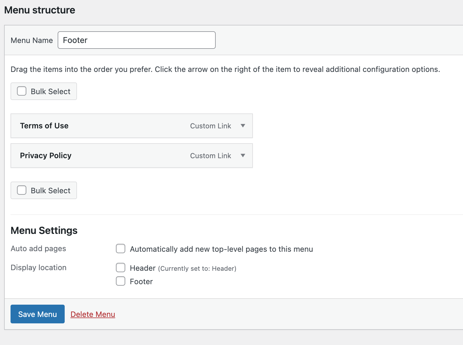Check the Header display location box

(x=121, y=268)
